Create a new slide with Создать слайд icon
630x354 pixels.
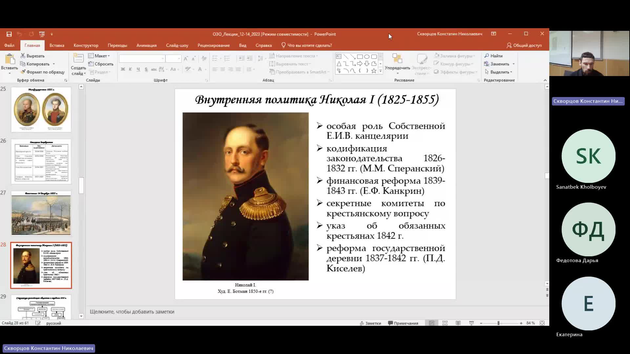[x=78, y=58]
